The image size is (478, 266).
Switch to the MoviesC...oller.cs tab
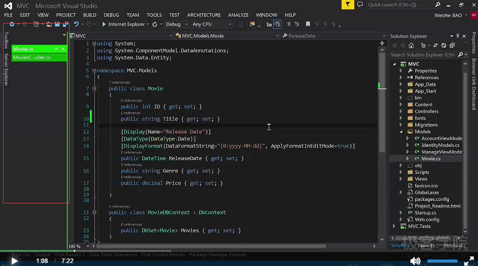click(39, 57)
